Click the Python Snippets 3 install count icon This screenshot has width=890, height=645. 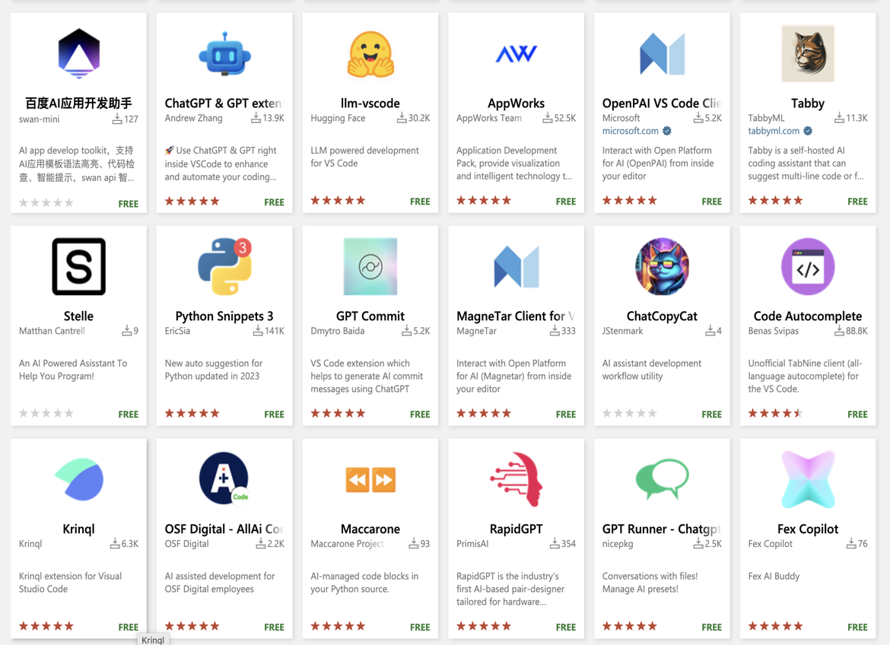coord(259,330)
